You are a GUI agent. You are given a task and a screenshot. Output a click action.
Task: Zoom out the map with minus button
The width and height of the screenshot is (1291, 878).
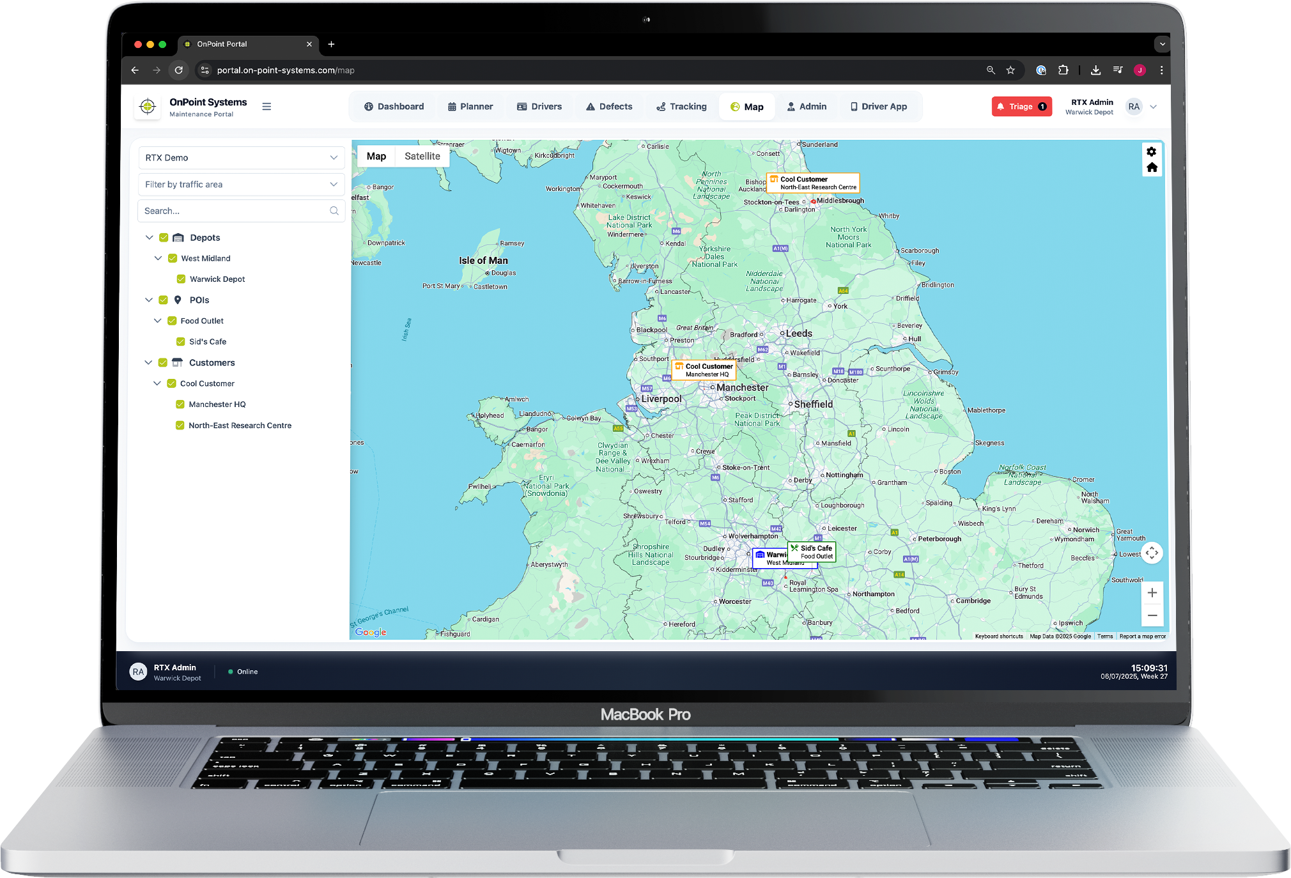coord(1152,615)
